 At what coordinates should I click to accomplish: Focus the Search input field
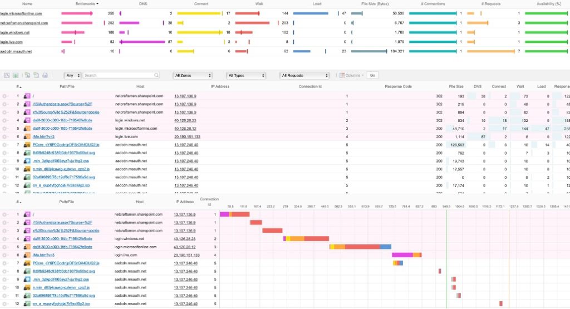tap(118, 75)
